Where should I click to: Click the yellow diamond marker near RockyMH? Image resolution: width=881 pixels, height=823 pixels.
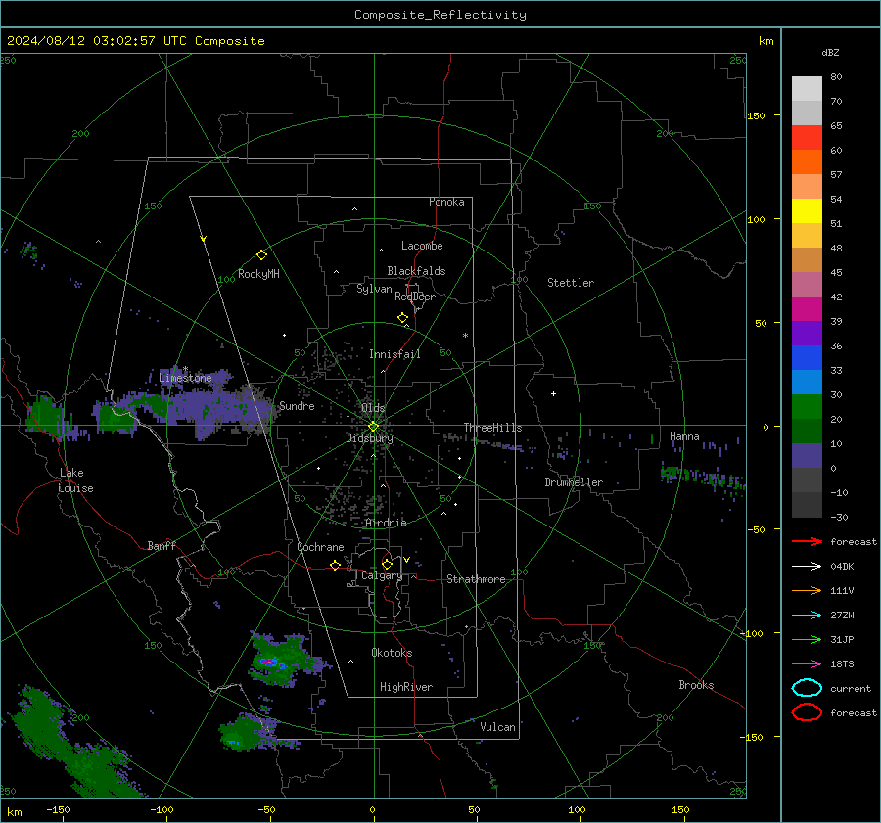click(261, 255)
